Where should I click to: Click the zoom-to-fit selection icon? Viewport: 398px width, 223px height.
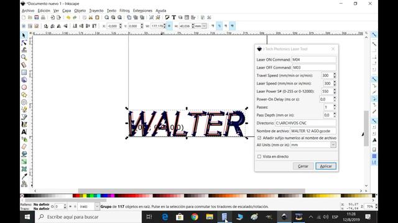[x=106, y=17]
